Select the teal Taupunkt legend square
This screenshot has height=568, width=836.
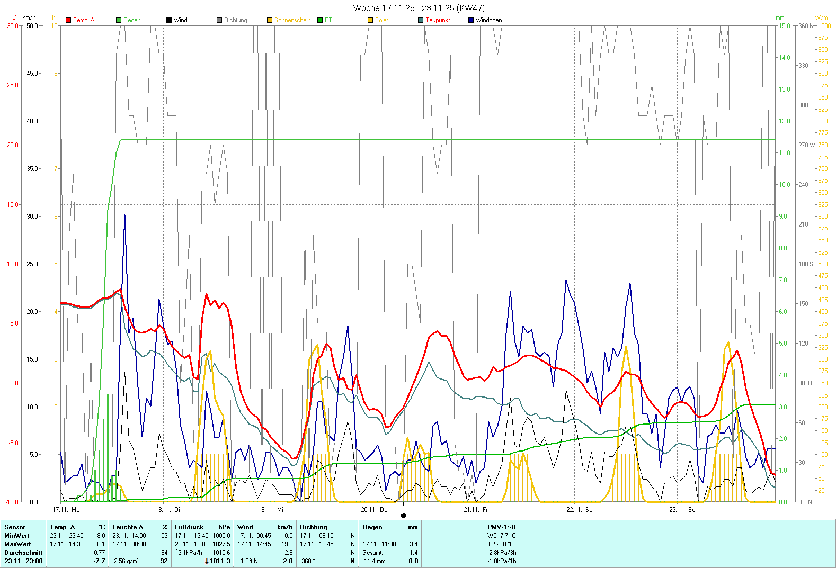tap(421, 20)
